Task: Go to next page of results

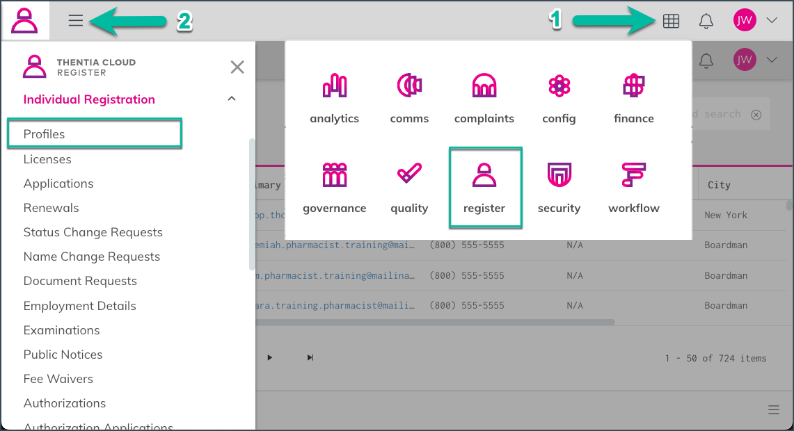Action: [269, 357]
